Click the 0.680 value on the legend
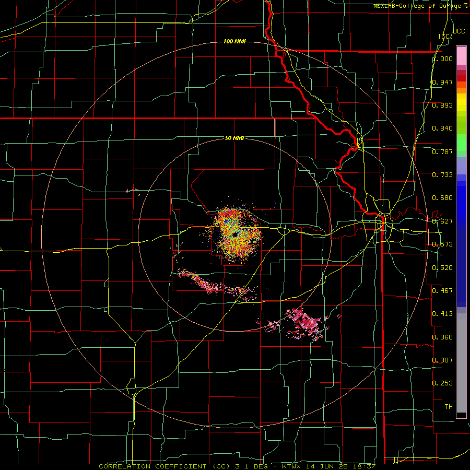The width and height of the screenshot is (470, 470). [442, 198]
